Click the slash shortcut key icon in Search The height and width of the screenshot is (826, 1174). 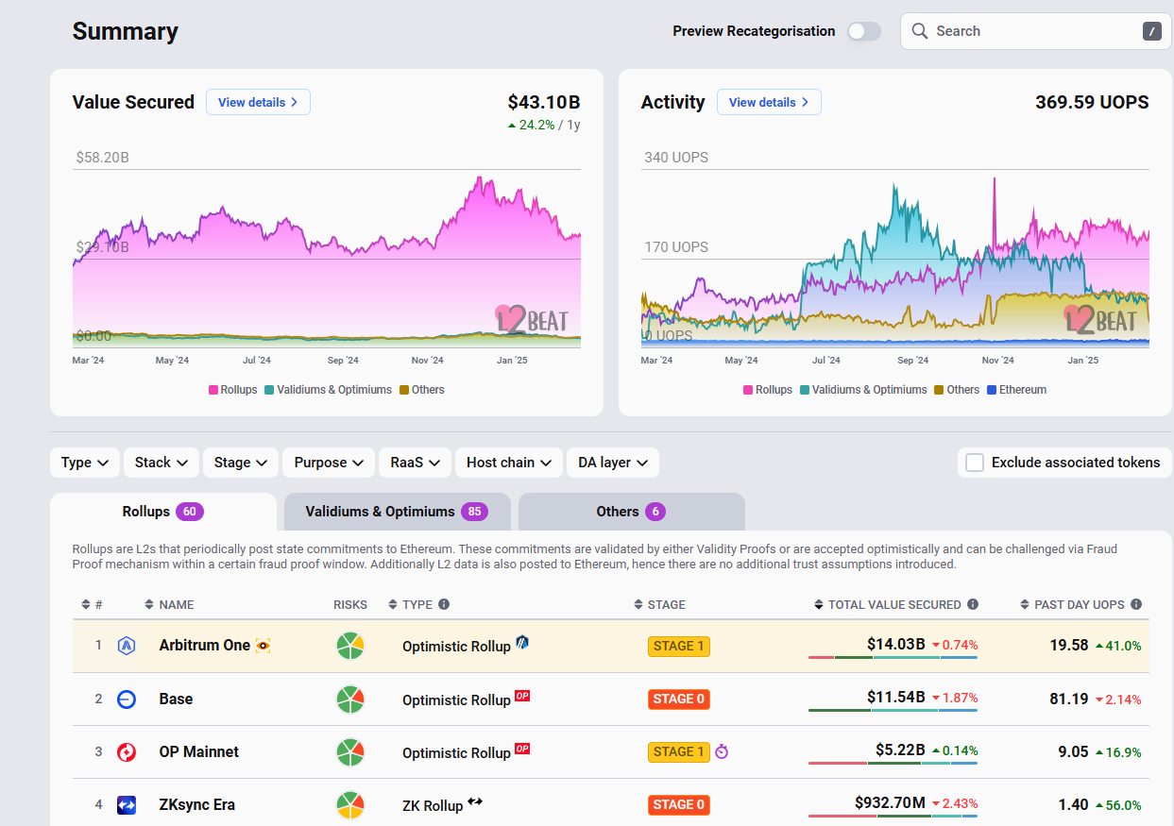click(x=1151, y=31)
